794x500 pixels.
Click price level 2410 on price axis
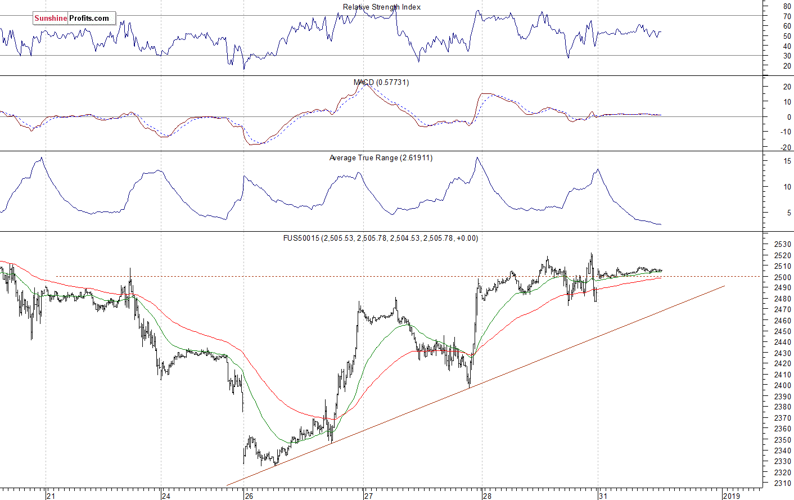click(x=783, y=375)
